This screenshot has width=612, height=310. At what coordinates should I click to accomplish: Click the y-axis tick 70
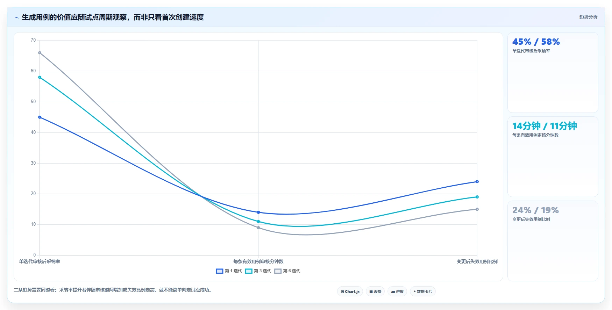(x=33, y=40)
